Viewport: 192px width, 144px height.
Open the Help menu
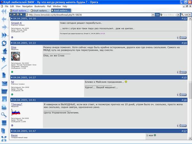[x=65, y=6]
